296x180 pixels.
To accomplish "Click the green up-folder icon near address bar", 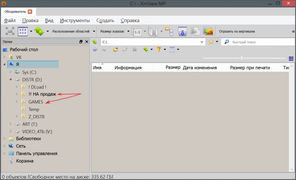I will 94,42.
